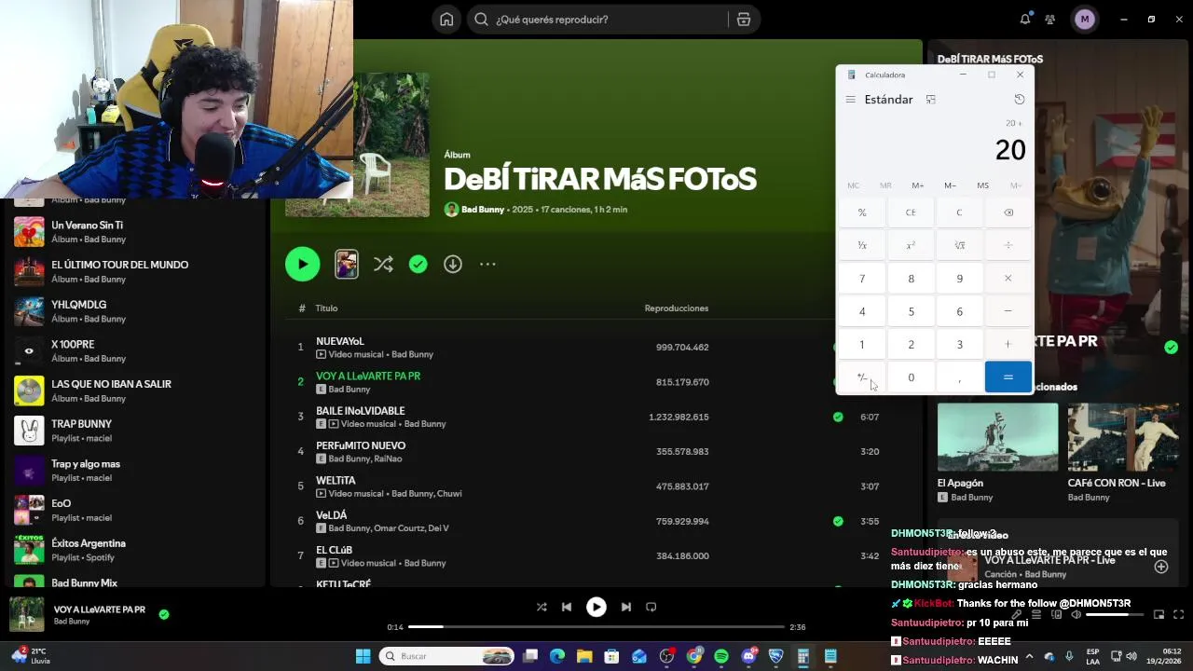Screen dimensions: 1193x671
Task: Toggle repeat in the bottom player bar
Action: click(651, 607)
